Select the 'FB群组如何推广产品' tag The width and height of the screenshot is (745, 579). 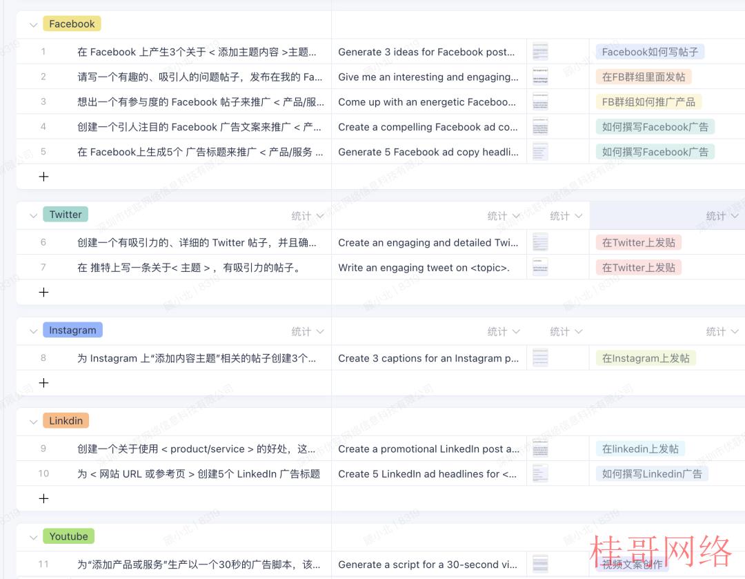(648, 101)
